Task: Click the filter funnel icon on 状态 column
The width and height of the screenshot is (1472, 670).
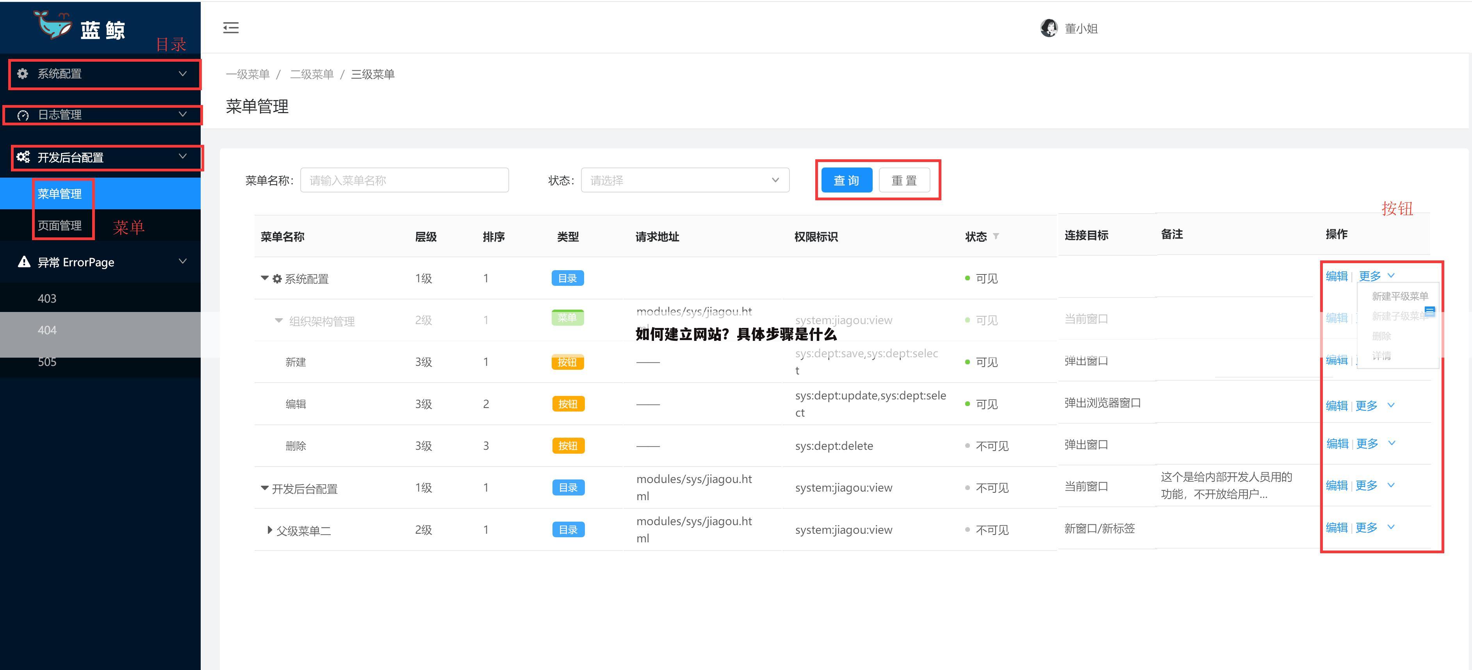Action: pos(996,237)
